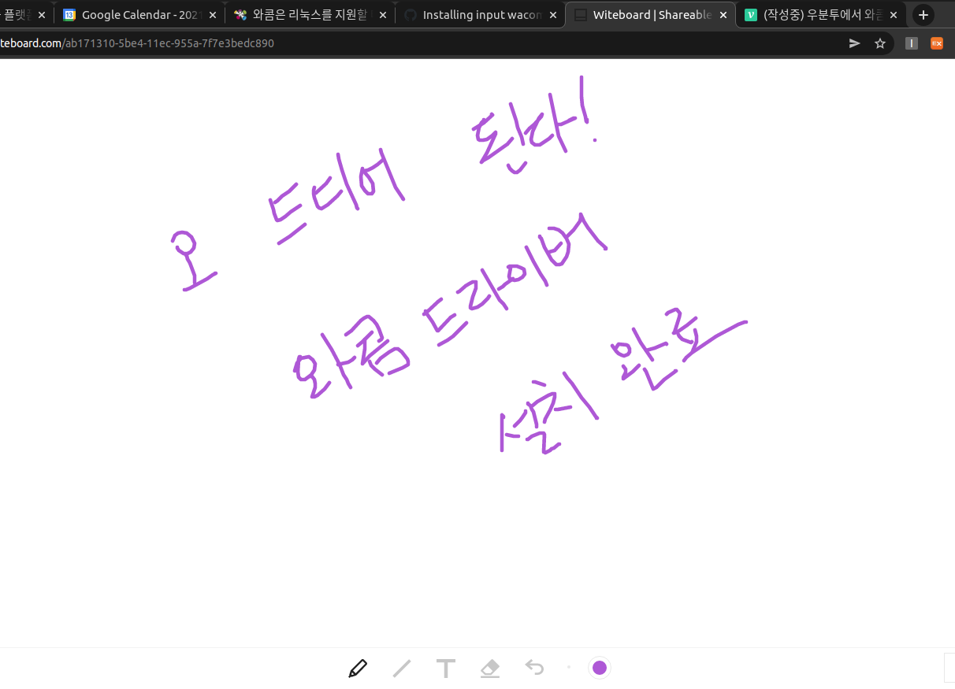The width and height of the screenshot is (955, 689).
Task: Close the Witeboard tab
Action: coord(723,15)
